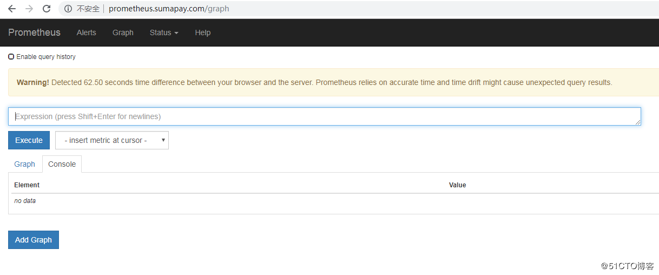Image resolution: width=659 pixels, height=275 pixels.
Task: Select the Console tab
Action: coord(62,164)
